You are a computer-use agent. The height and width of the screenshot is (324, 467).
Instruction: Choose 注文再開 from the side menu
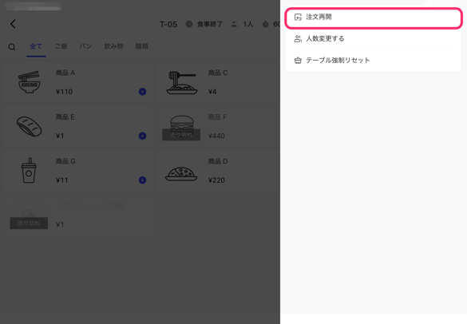(x=374, y=18)
